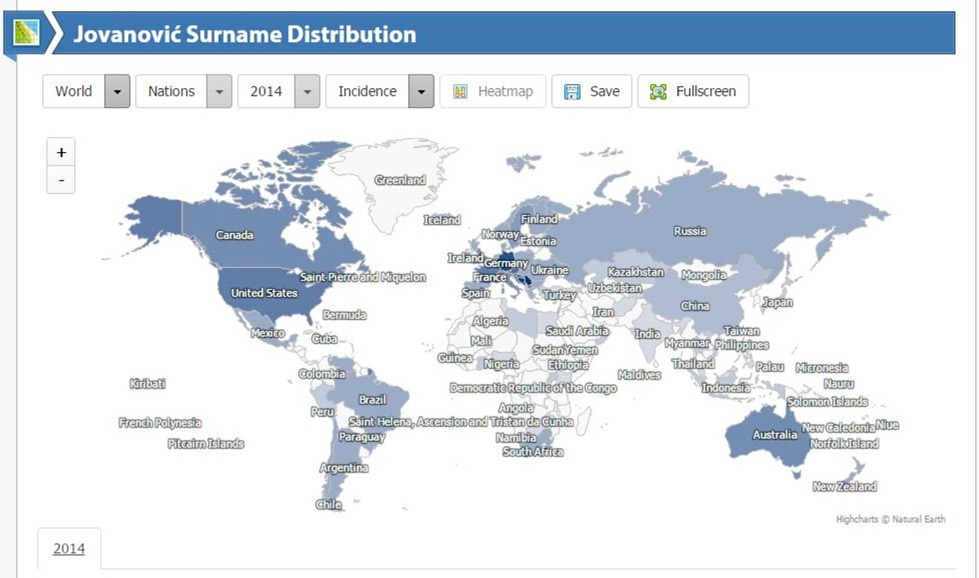Zoom in with the plus button
Viewport: 979px width, 578px height.
(x=61, y=153)
